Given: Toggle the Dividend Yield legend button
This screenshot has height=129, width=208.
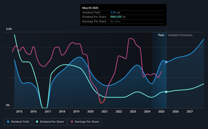Looking at the screenshot, I should pos(18,122).
